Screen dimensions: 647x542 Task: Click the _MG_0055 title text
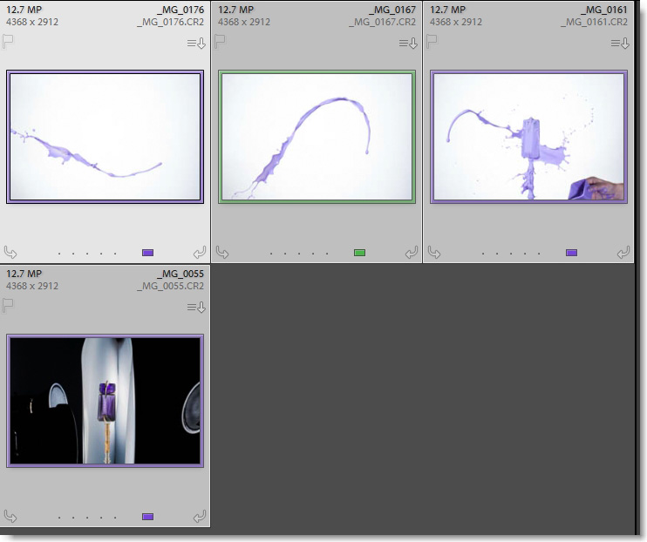pyautogui.click(x=180, y=274)
